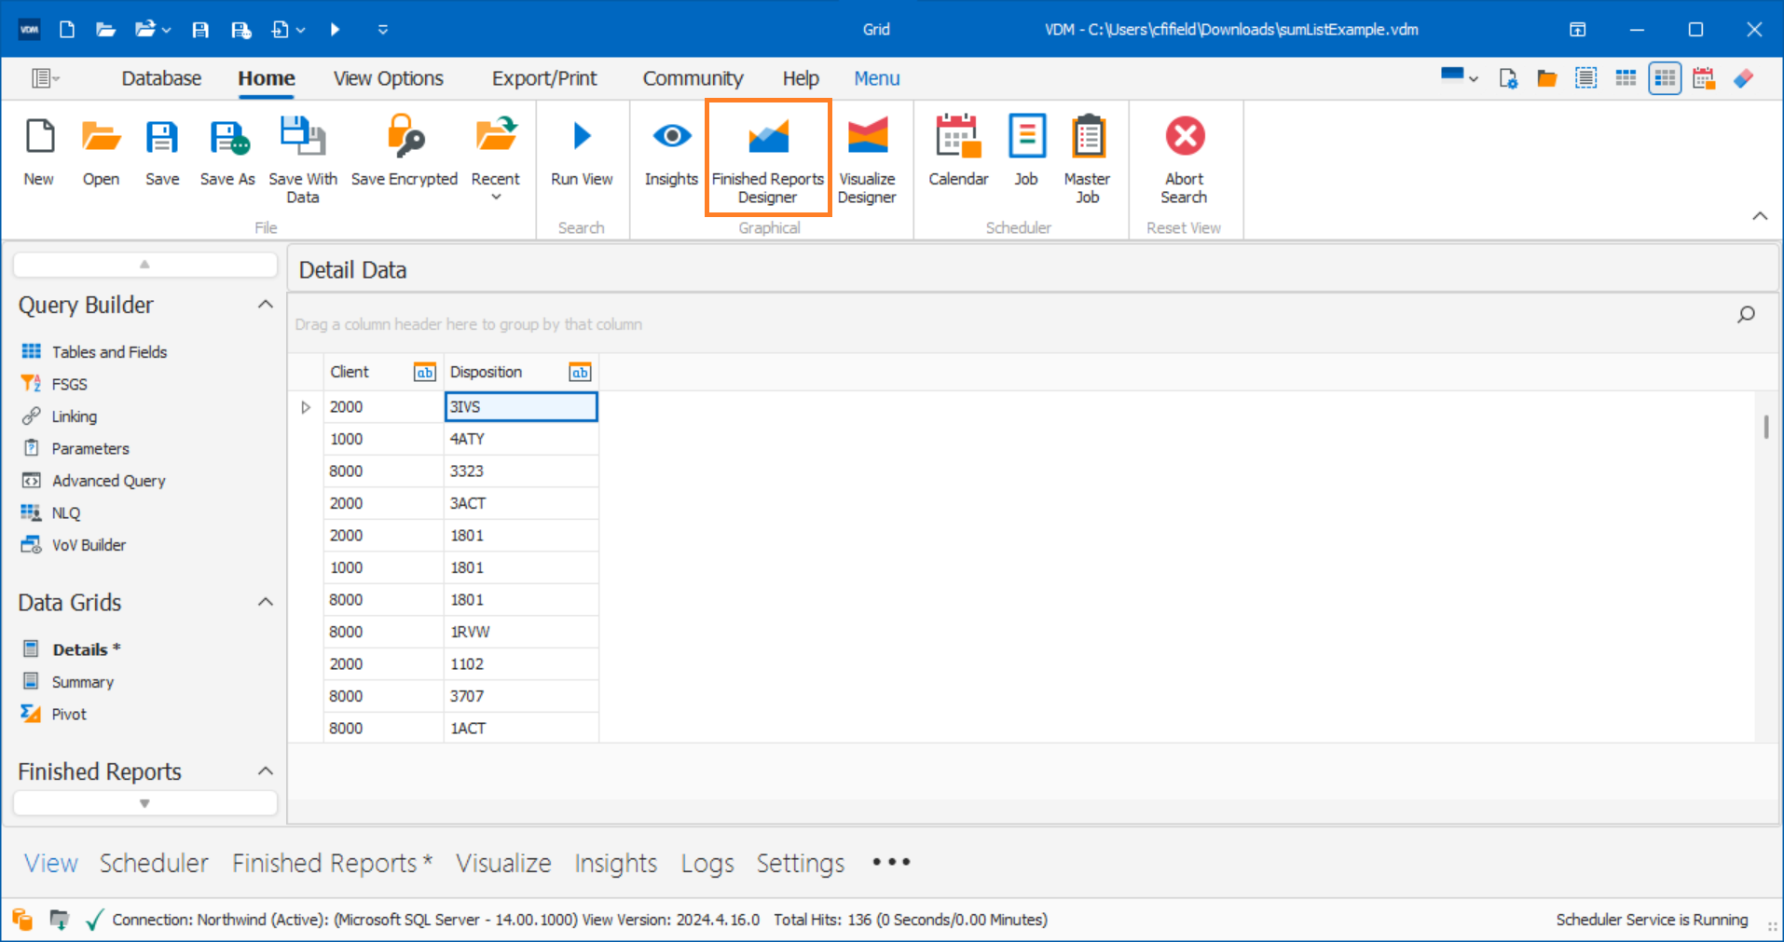Click the grid search magnifier icon
Viewport: 1784px width, 942px height.
(x=1746, y=315)
